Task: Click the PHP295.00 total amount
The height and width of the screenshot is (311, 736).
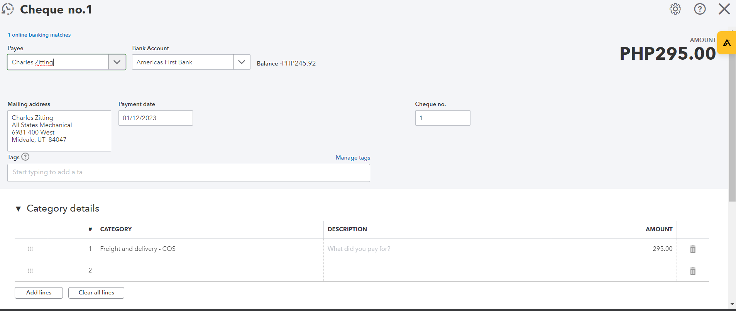Action: tap(668, 54)
